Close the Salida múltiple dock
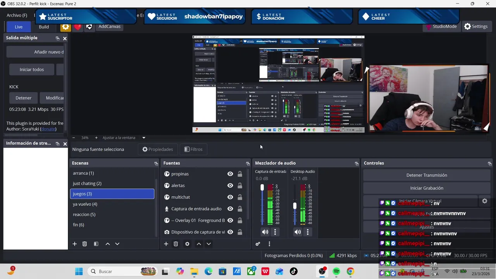The height and width of the screenshot is (279, 496). [65, 38]
